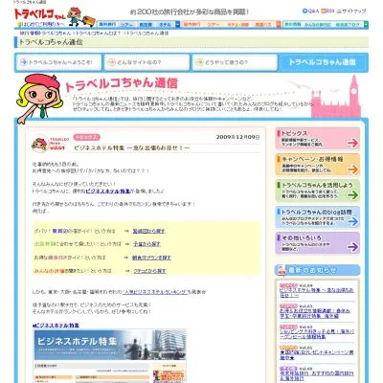This screenshot has height=383, width=383.
Task: Click the クチコミから探す link
Action: pos(149,271)
